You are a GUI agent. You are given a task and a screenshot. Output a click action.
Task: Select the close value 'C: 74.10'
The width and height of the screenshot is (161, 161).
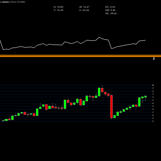point(58,10)
